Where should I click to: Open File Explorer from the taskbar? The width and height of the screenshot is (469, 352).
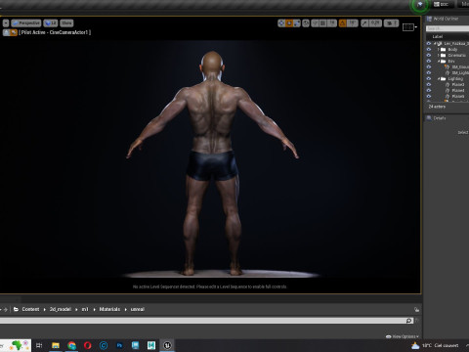56,345
